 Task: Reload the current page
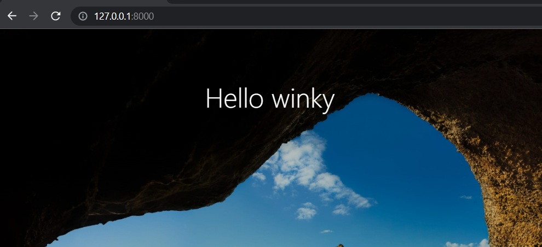(x=55, y=16)
